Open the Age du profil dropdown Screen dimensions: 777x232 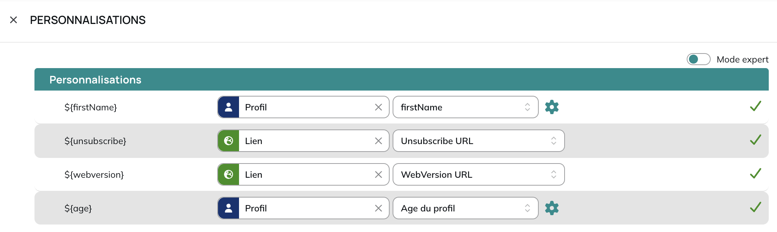pyautogui.click(x=465, y=208)
